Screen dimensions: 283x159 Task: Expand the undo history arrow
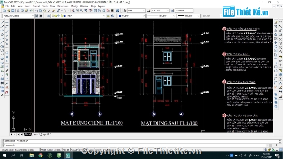point(62,11)
